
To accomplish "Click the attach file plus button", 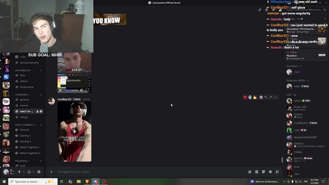I will [51, 172].
